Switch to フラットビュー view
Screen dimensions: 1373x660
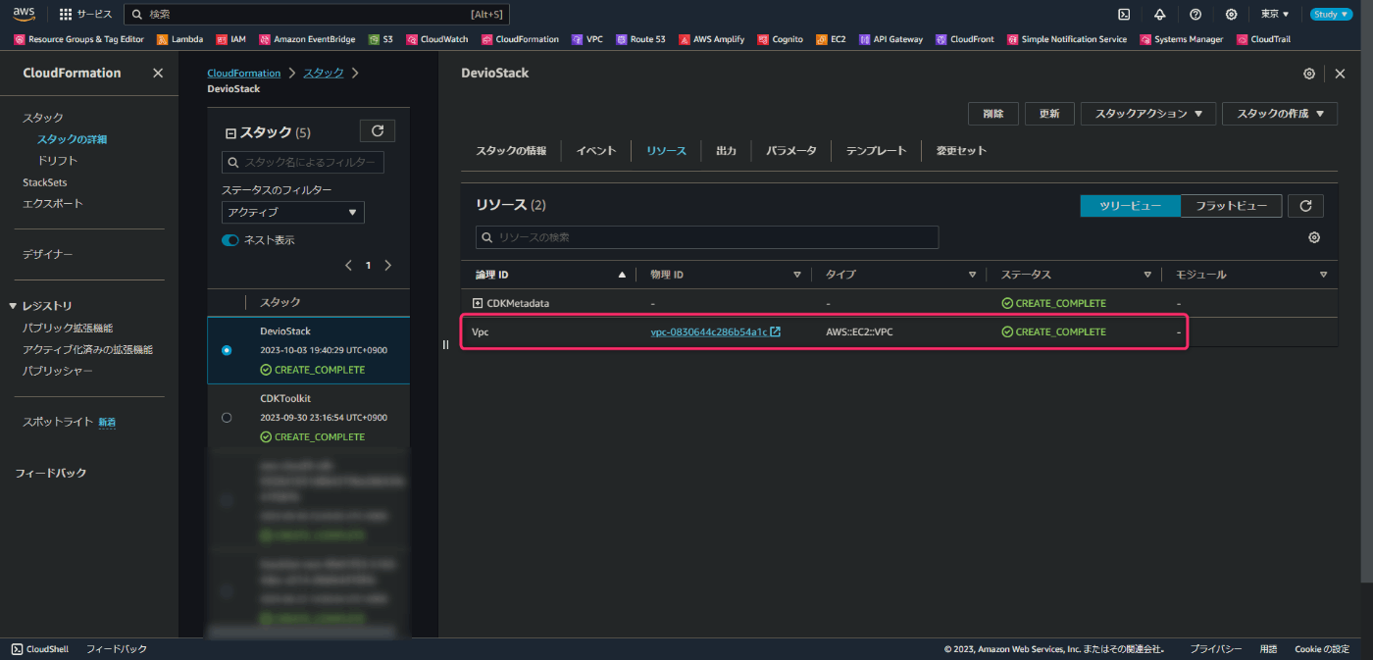(x=1231, y=206)
